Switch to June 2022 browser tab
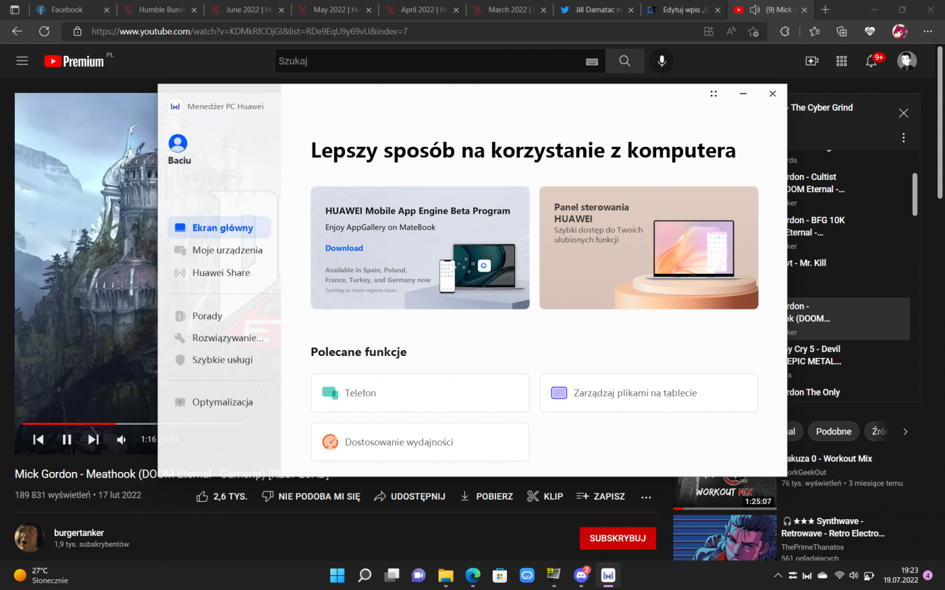 pos(248,9)
